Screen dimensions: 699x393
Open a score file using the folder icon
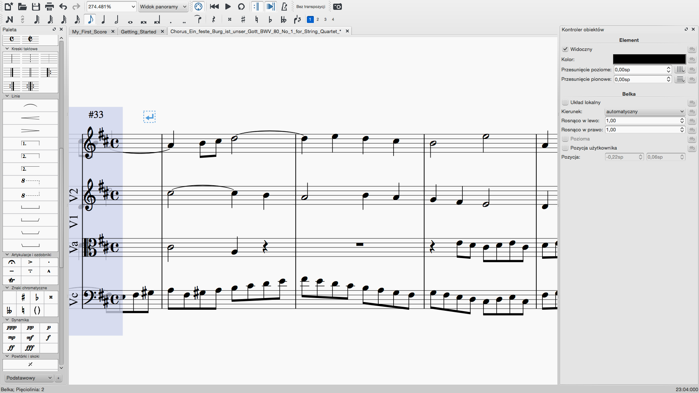pyautogui.click(x=22, y=7)
